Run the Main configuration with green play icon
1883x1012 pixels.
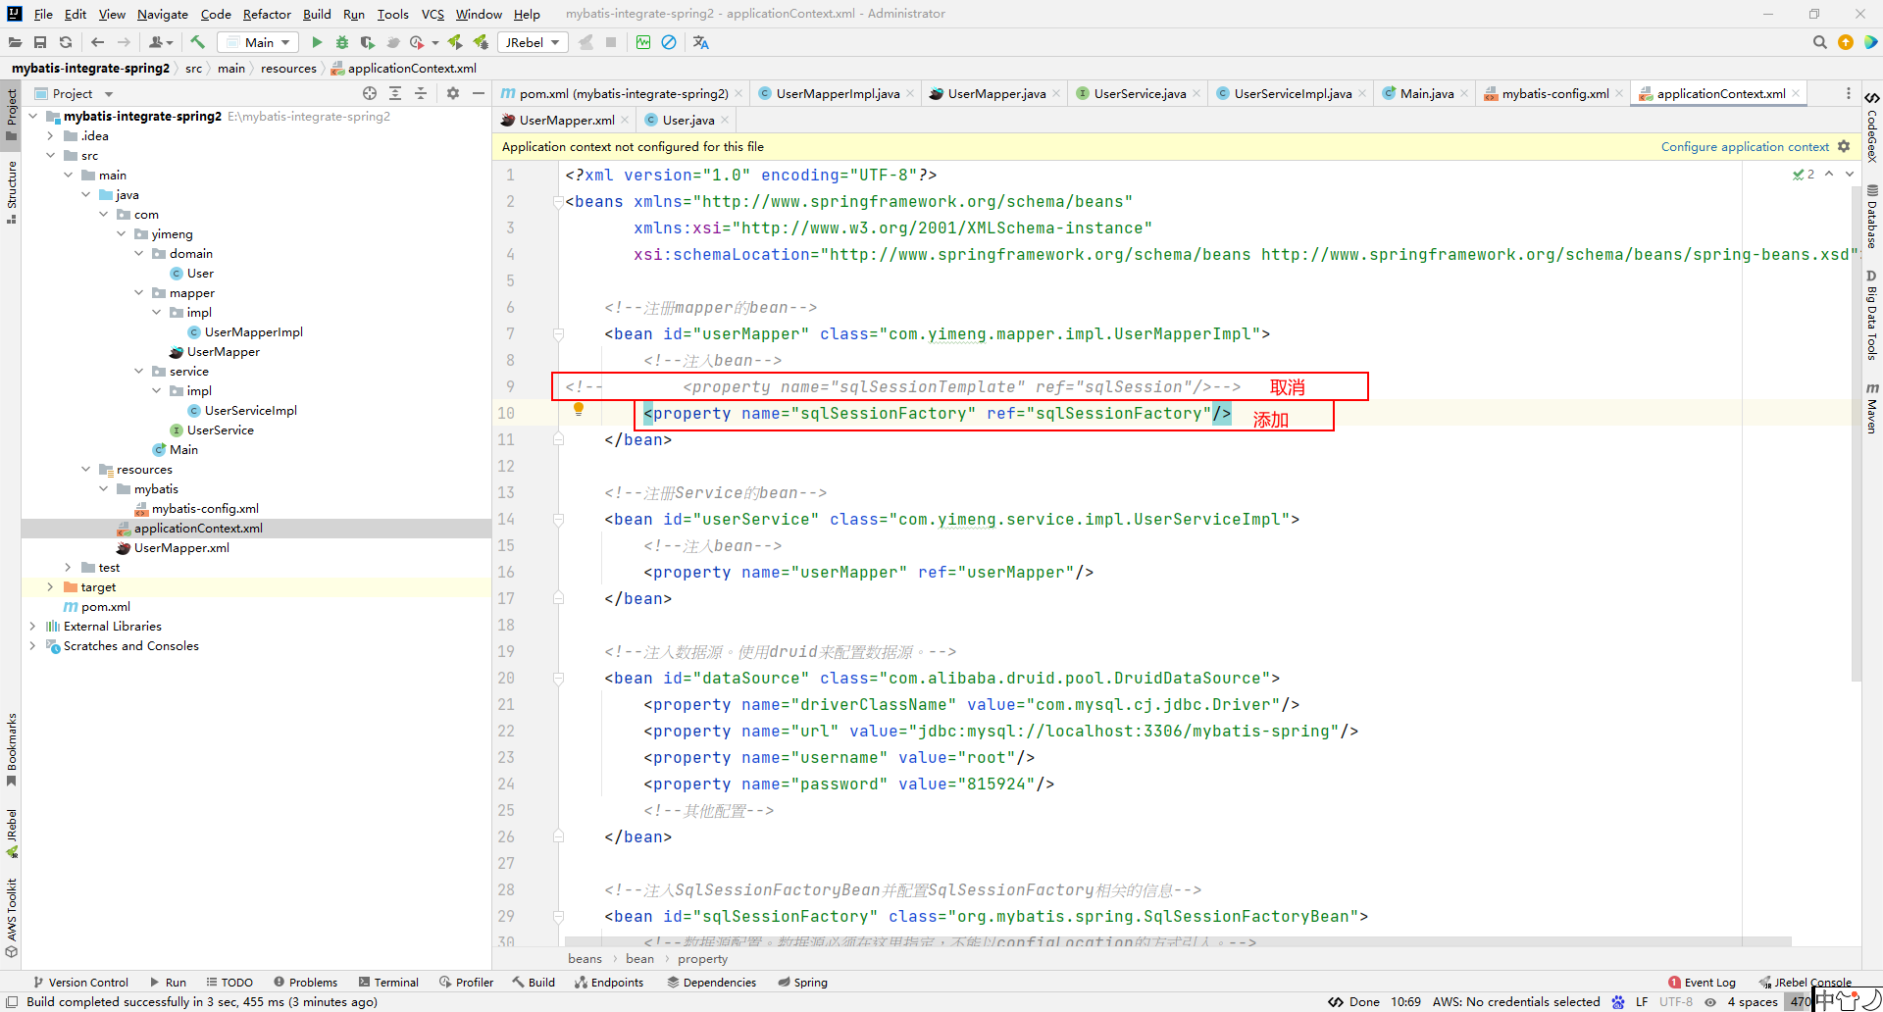pyautogui.click(x=317, y=42)
